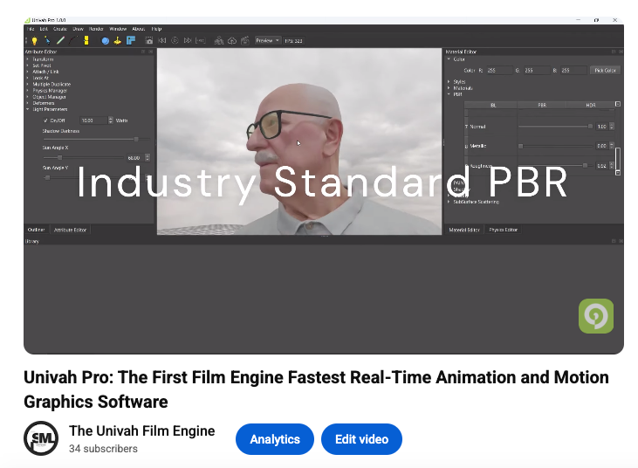Image resolution: width=638 pixels, height=468 pixels.
Task: Click the blue blocks layout icon
Action: (x=131, y=41)
